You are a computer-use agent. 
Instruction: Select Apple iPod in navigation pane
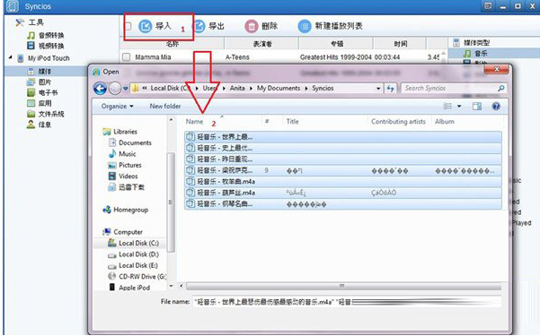pos(129,288)
